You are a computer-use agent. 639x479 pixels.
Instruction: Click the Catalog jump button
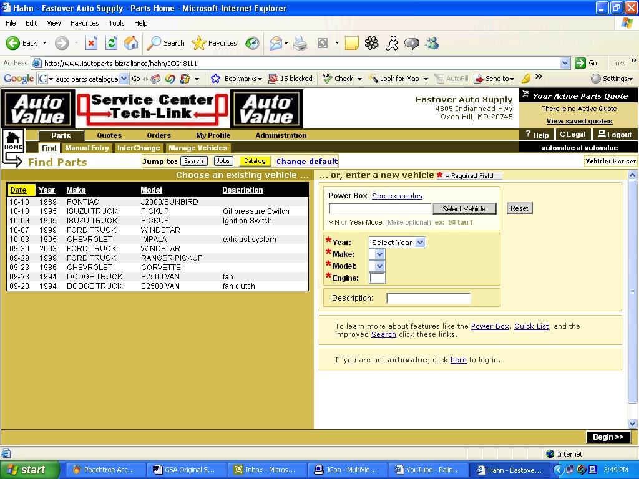pos(255,161)
